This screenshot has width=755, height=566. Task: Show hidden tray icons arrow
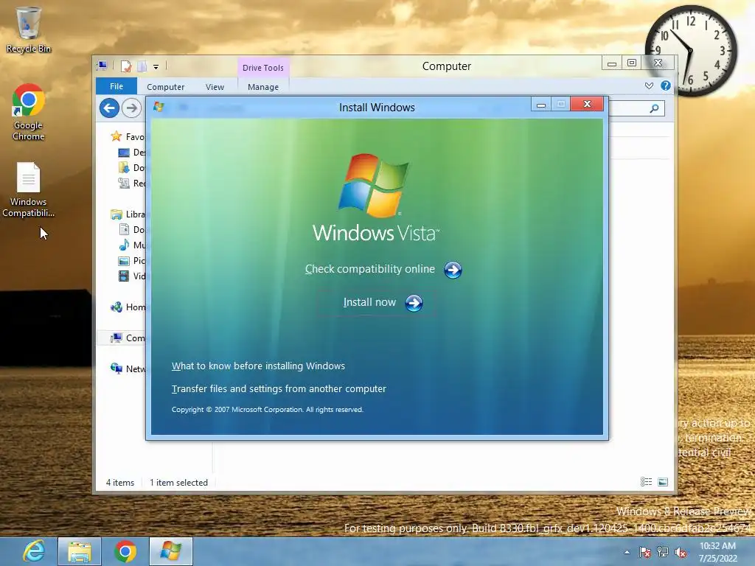[627, 552]
